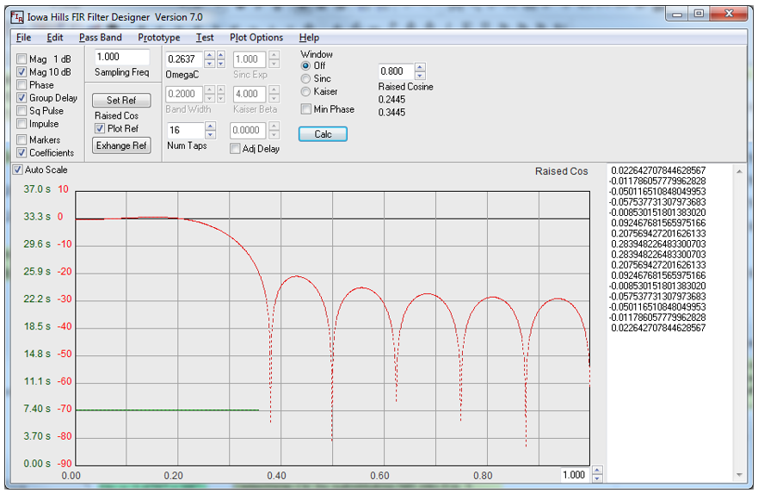
Task: Click the 0.3445 value under Raised Cosine
Action: [x=392, y=113]
